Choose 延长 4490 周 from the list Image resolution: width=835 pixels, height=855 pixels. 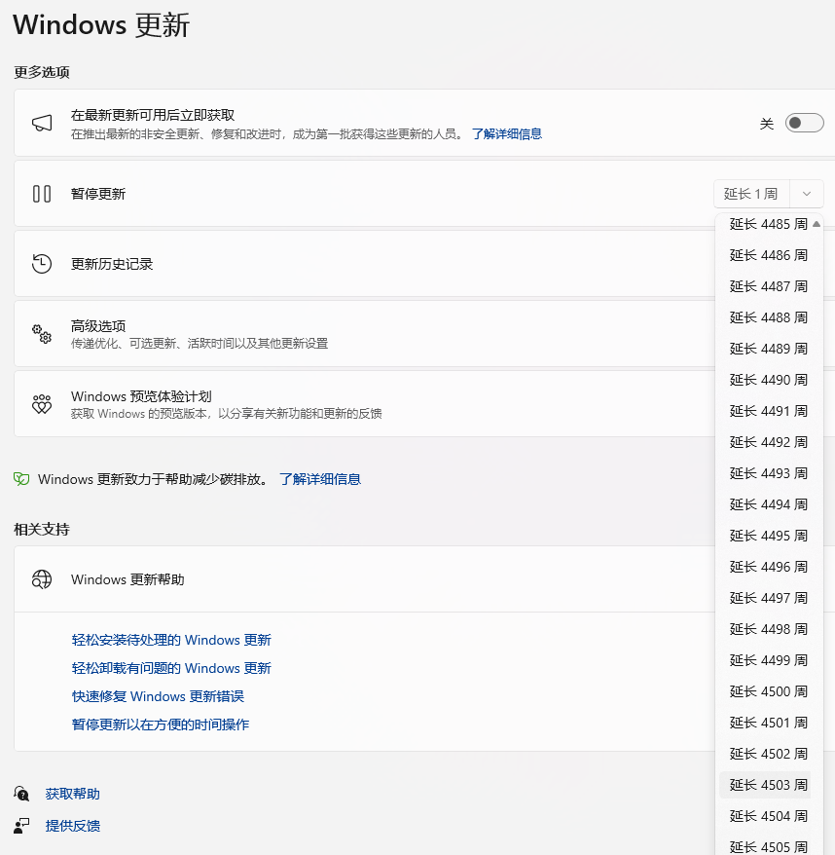point(765,380)
